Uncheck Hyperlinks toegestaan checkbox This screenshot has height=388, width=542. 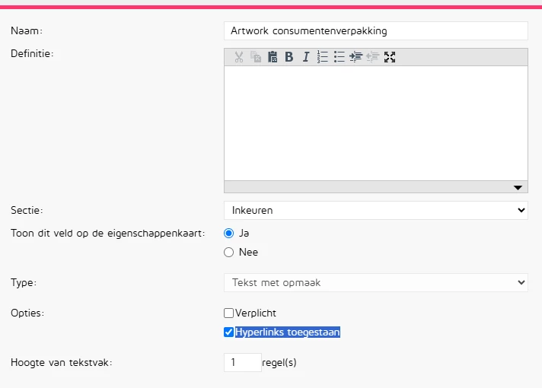228,332
